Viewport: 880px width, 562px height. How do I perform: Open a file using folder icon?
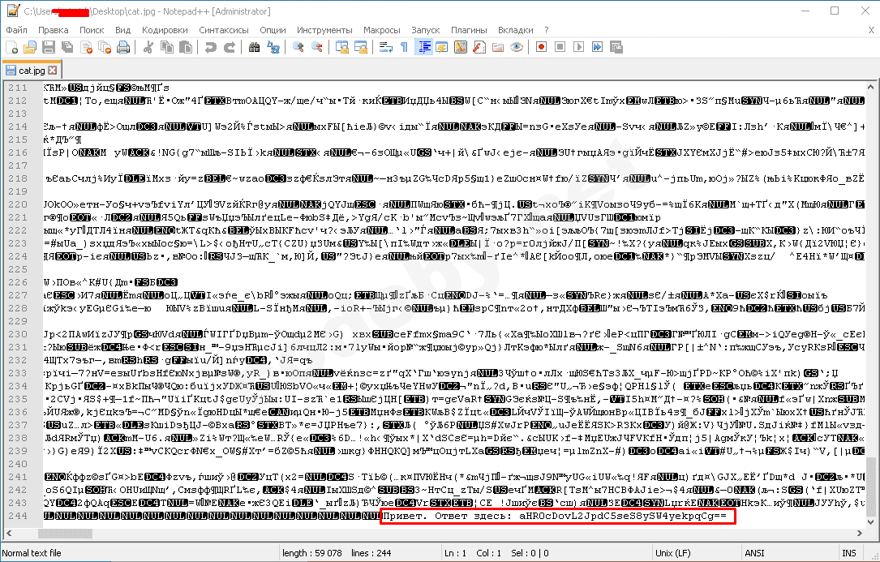(x=30, y=47)
